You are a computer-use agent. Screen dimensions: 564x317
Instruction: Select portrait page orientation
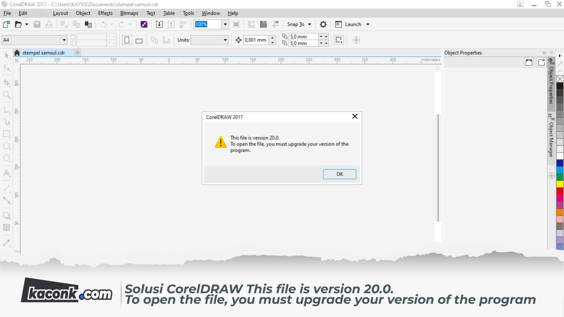pos(127,40)
